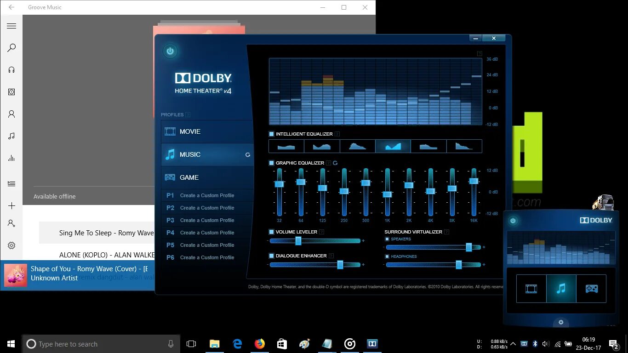Open help for Dialogue Enhancer

coord(331,256)
